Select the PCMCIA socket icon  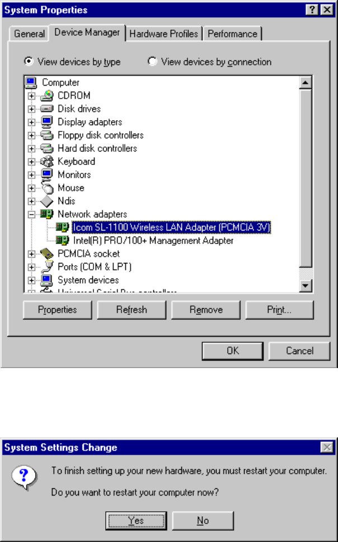[x=46, y=254]
